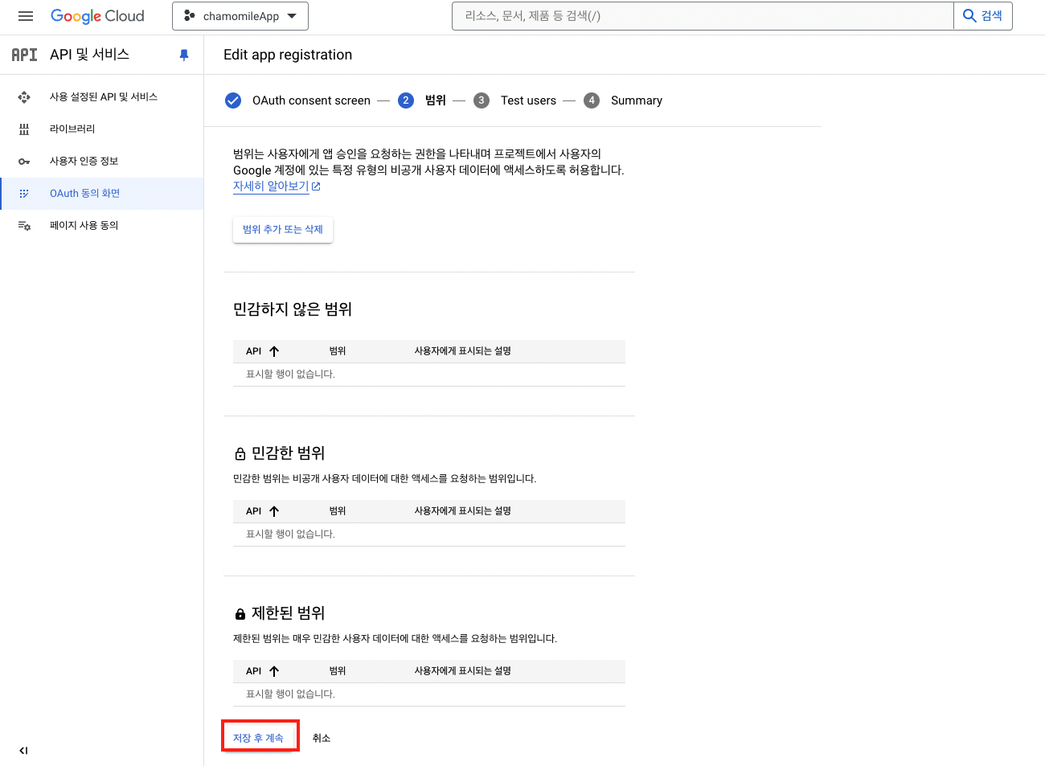
Task: Open the hamburger navigation menu
Action: click(x=26, y=16)
